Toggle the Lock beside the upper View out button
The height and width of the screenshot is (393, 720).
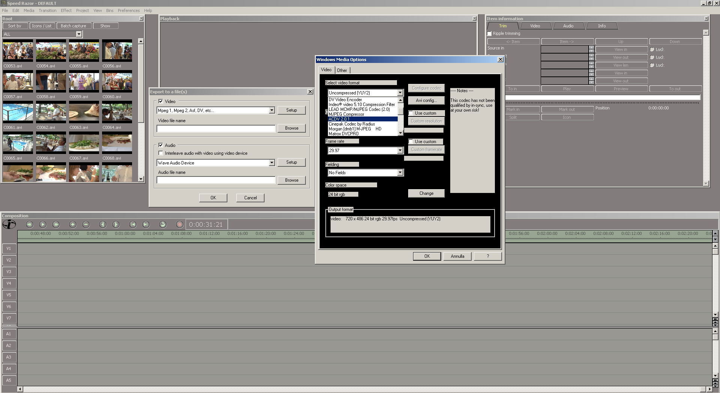(x=652, y=57)
